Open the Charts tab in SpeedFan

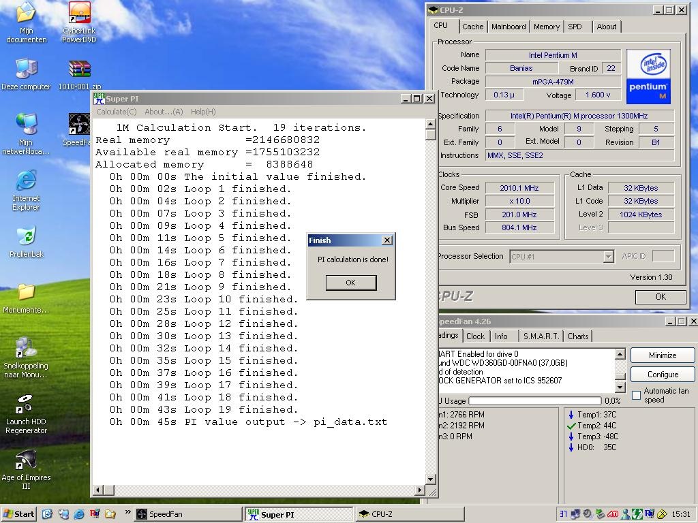click(578, 336)
